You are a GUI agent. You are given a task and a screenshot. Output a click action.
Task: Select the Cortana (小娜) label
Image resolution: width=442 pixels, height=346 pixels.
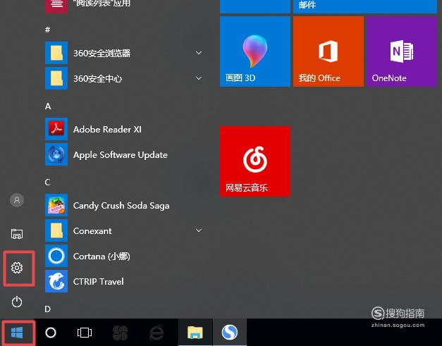tap(102, 256)
